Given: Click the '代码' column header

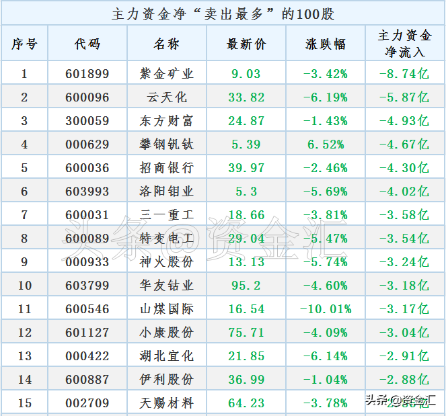Looking at the screenshot, I should point(87,44).
